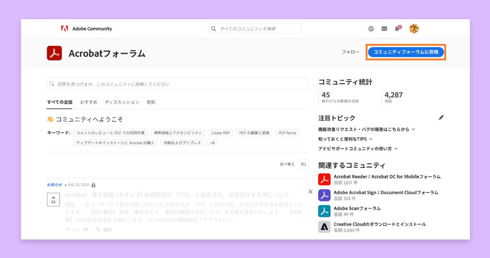Click the Adobe logo in the header

(65, 29)
